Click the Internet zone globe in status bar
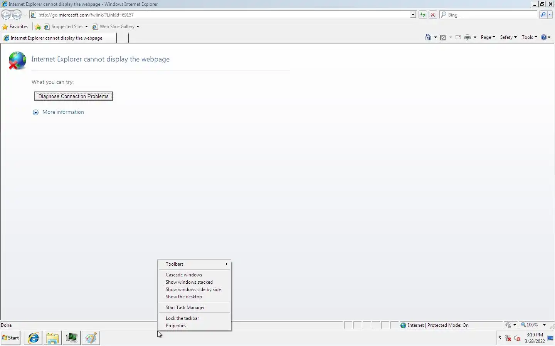The image size is (555, 346). [403, 325]
